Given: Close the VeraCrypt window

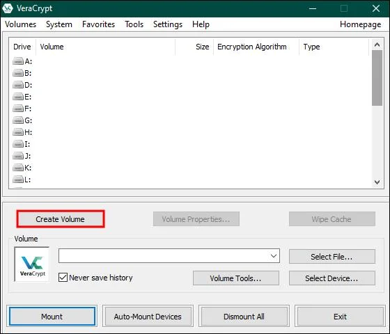Looking at the screenshot, I should click(x=376, y=8).
